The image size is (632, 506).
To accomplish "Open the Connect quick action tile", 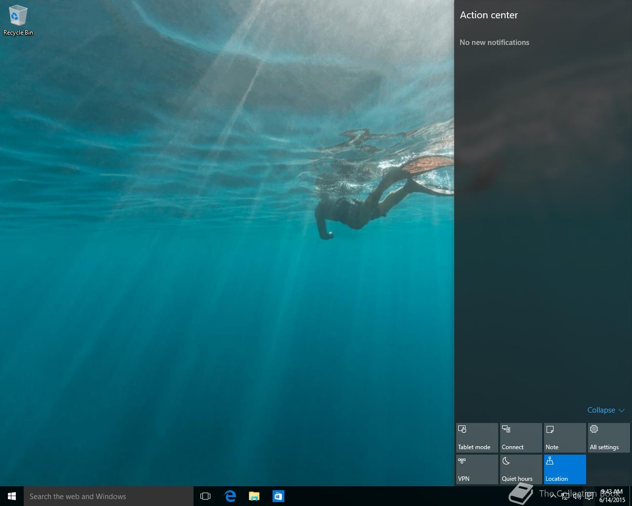I will [x=521, y=438].
